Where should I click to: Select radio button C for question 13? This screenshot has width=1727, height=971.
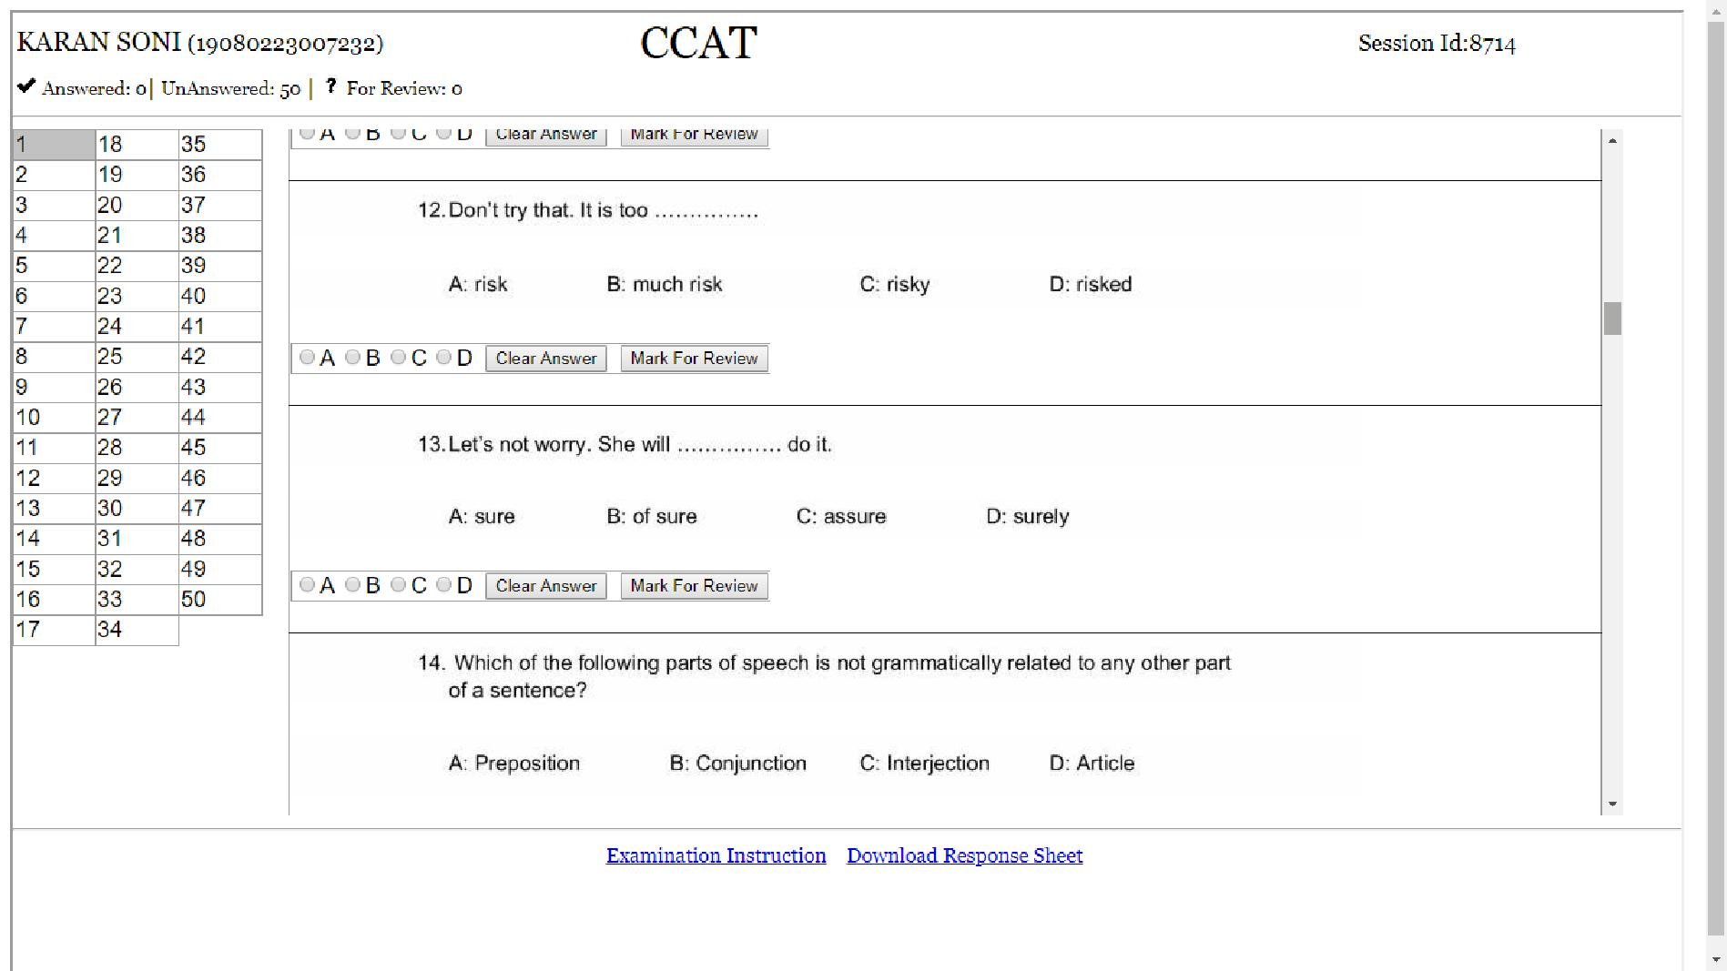(x=399, y=585)
